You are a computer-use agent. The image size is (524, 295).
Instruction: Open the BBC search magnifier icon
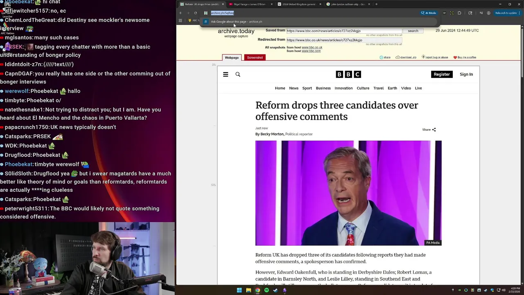[238, 74]
